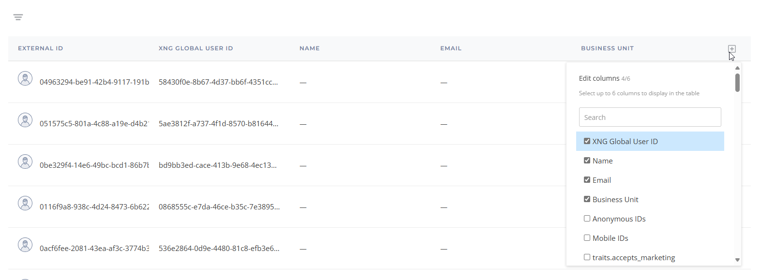Viewport: 760px width, 280px height.
Task: Open external ID 04963294-be91-42b4-9117-191b
Action: tap(94, 82)
